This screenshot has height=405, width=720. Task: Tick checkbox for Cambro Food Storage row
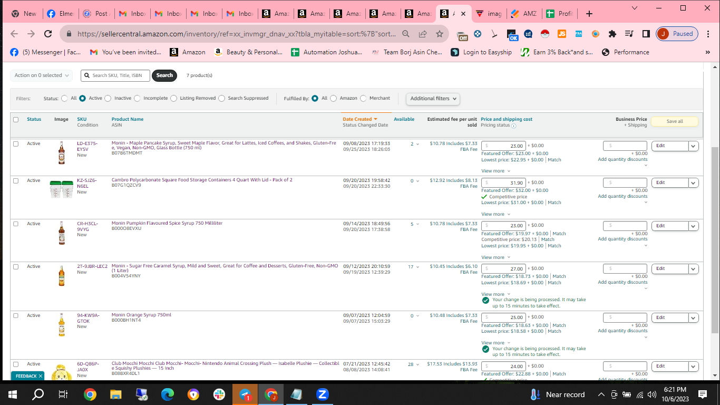pos(16,180)
